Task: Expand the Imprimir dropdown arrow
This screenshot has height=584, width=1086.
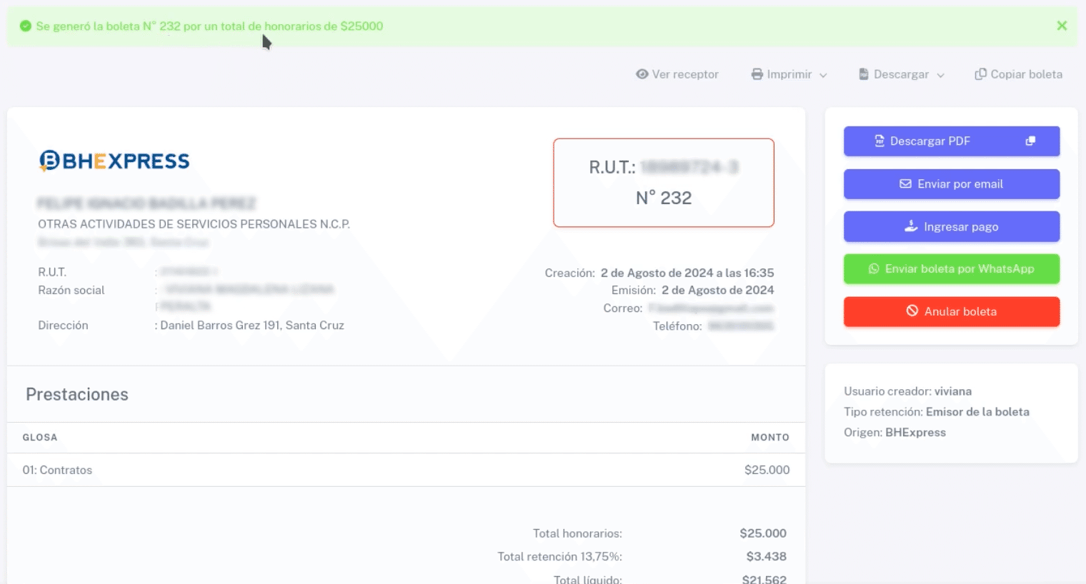Action: [x=823, y=75]
